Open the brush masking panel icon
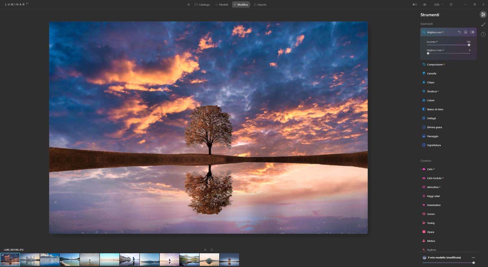This screenshot has height=267, width=488. 483,24
